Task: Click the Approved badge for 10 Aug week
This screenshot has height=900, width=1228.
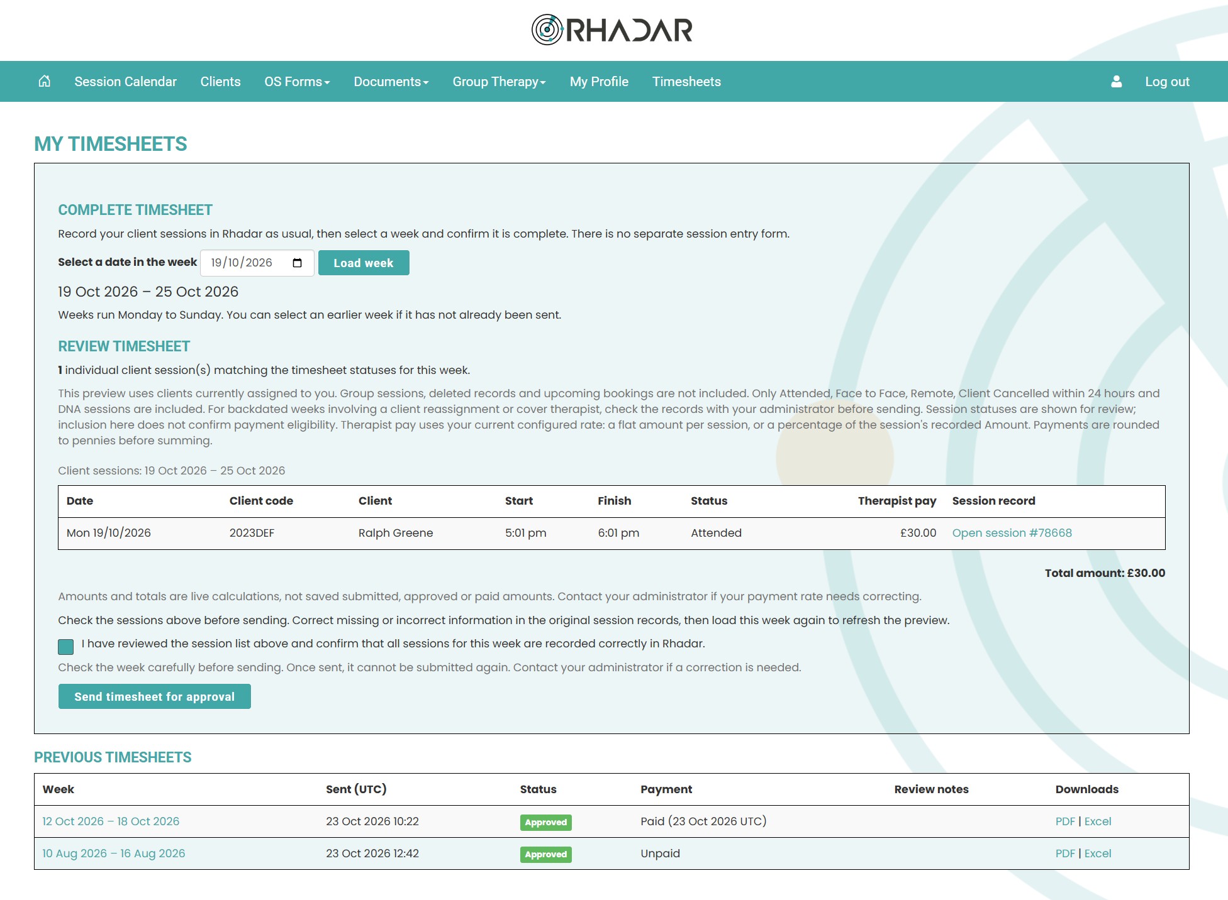Action: pos(546,854)
